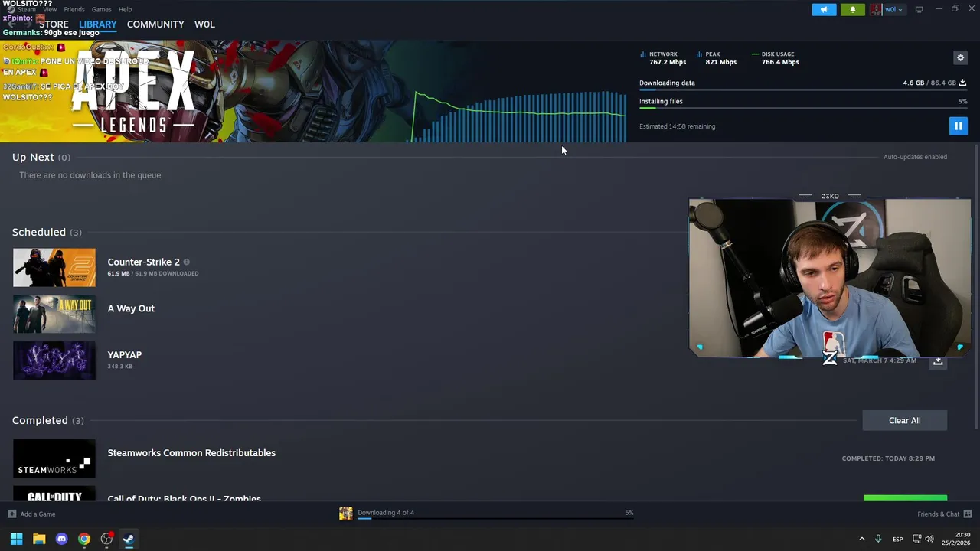Screen dimensions: 980x551
Task: Open the W0L profile tab
Action: pyautogui.click(x=204, y=24)
